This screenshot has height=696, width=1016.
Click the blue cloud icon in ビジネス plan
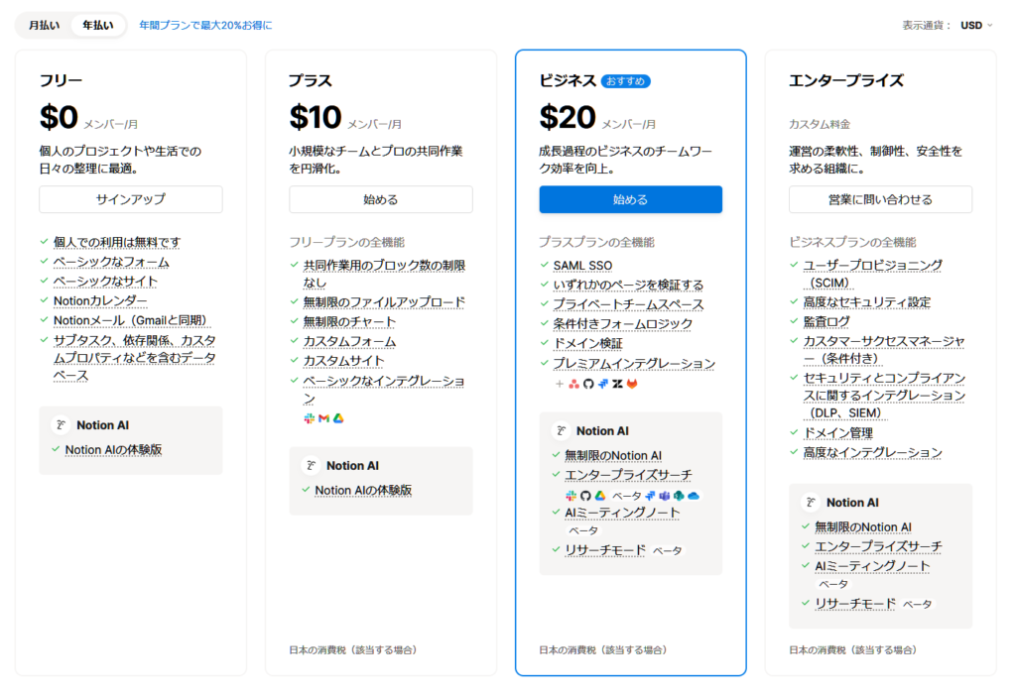[694, 496]
